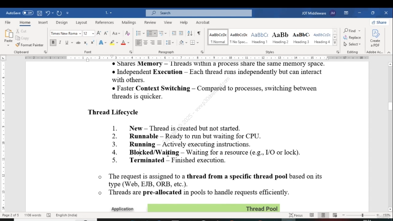Click the zoom slider in status bar
Screen dimensions: 393x221
(362, 215)
